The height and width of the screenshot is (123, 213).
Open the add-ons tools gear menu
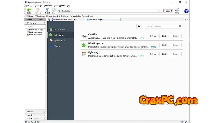click(140, 26)
